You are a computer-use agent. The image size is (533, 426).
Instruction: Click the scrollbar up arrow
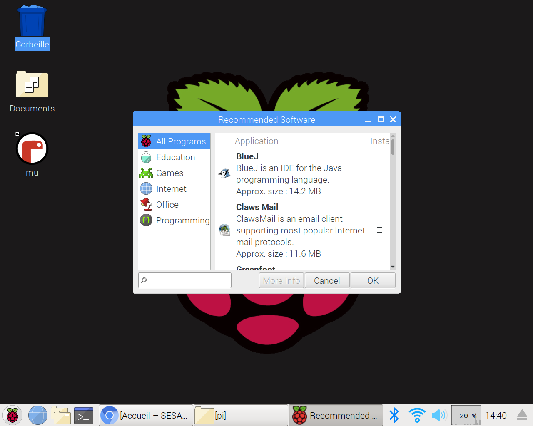[x=393, y=136]
